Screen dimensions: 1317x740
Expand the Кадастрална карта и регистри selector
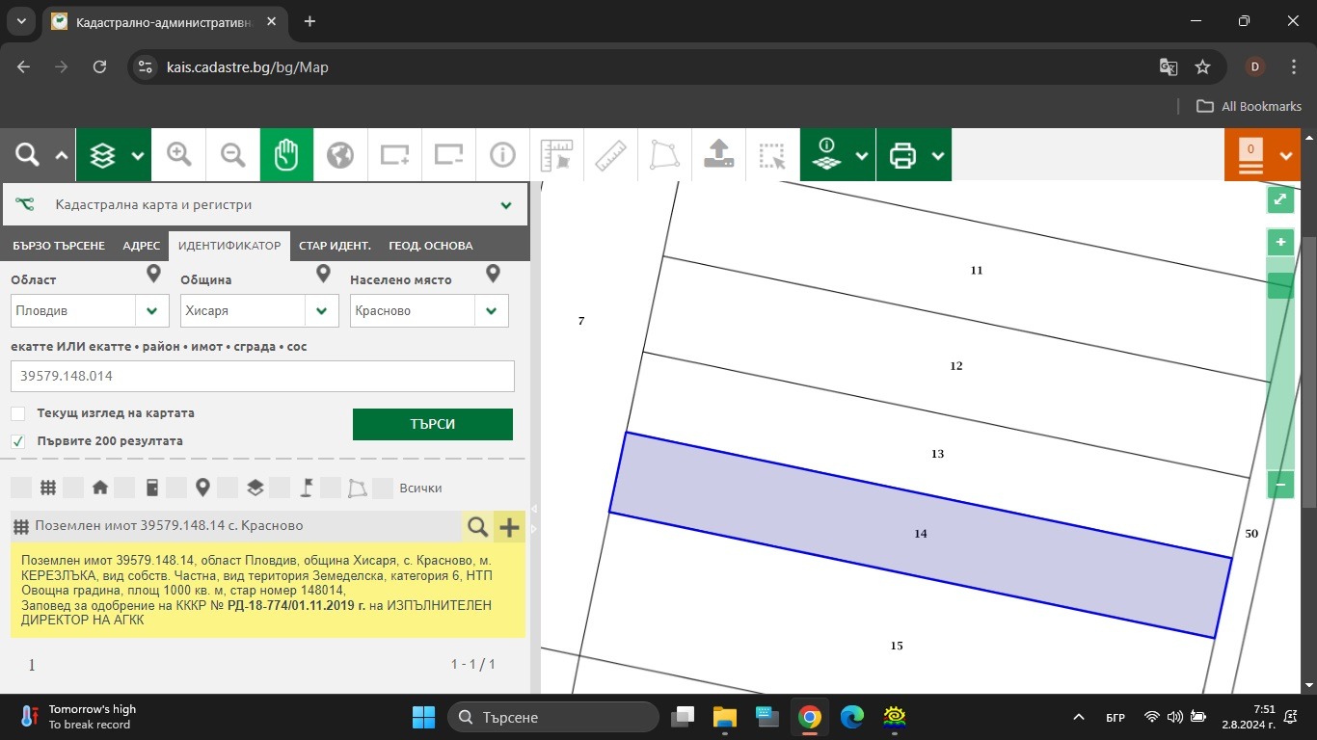[x=265, y=205]
